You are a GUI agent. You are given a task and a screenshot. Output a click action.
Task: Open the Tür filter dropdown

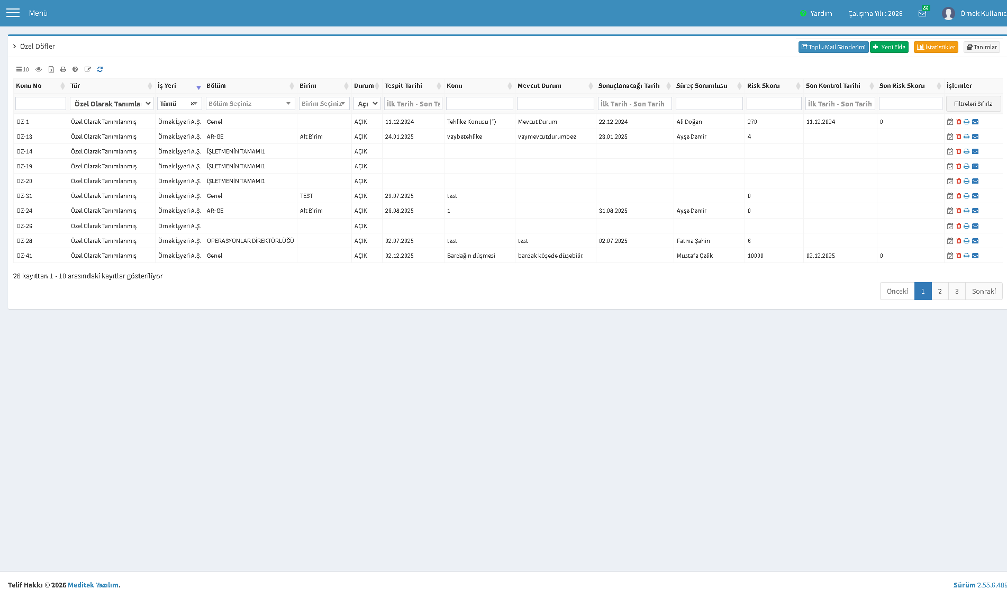pyautogui.click(x=112, y=104)
